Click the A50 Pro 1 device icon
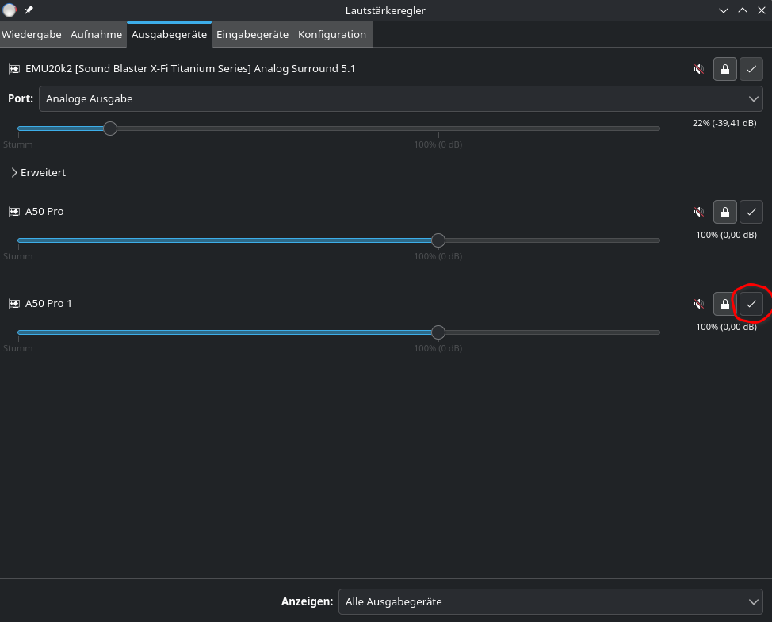Image resolution: width=772 pixels, height=622 pixels. [14, 304]
